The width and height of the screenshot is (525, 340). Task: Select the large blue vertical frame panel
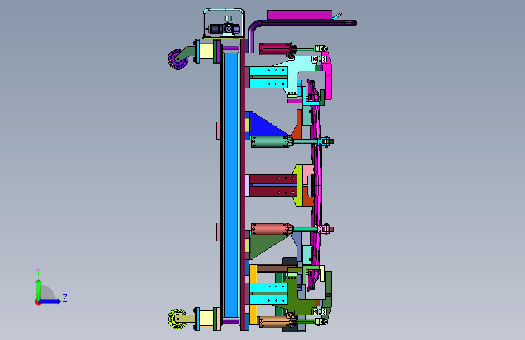click(x=231, y=185)
